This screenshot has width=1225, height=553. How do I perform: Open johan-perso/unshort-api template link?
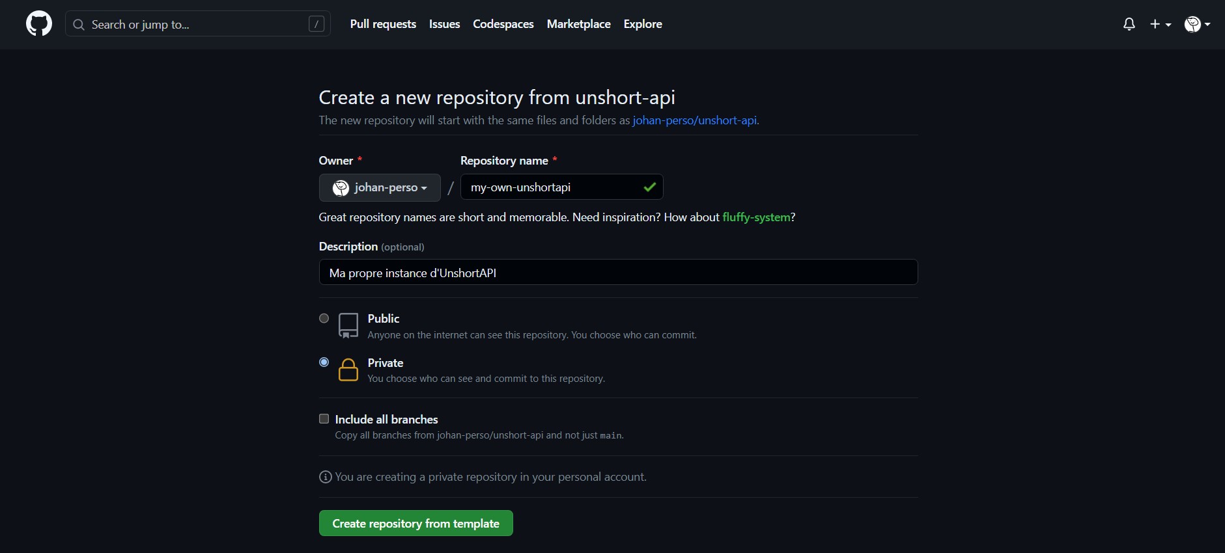pyautogui.click(x=694, y=120)
